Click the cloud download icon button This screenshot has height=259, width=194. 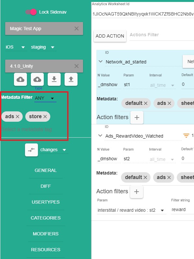20,79
